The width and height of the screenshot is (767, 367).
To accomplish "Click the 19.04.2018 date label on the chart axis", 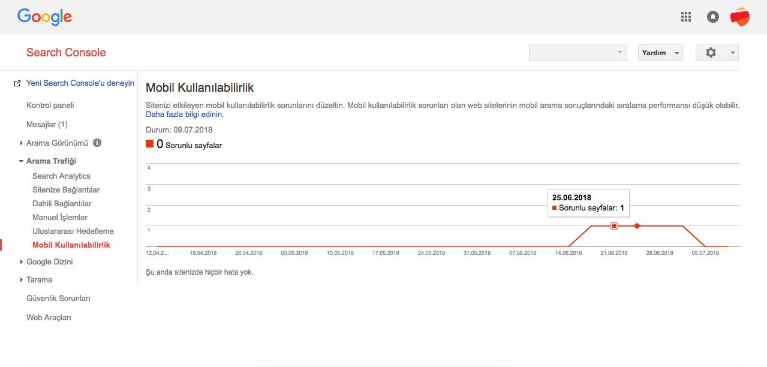I will tap(203, 253).
